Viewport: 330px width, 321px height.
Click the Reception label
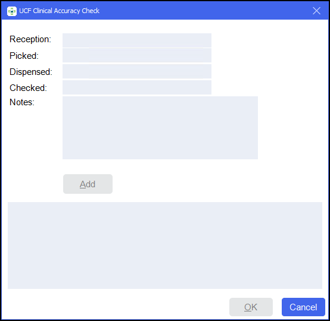pos(30,39)
